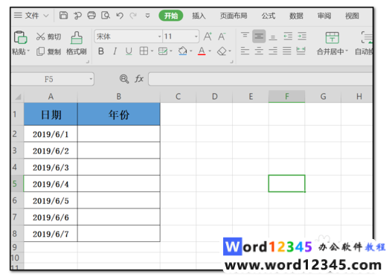The image size is (389, 277).
Task: Click the cell style table icon
Action: [163, 51]
